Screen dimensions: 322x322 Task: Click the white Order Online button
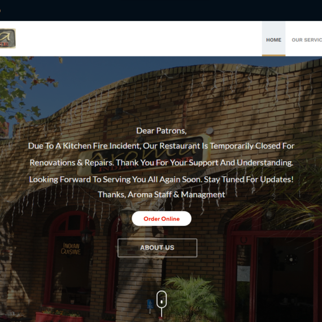[162, 219]
